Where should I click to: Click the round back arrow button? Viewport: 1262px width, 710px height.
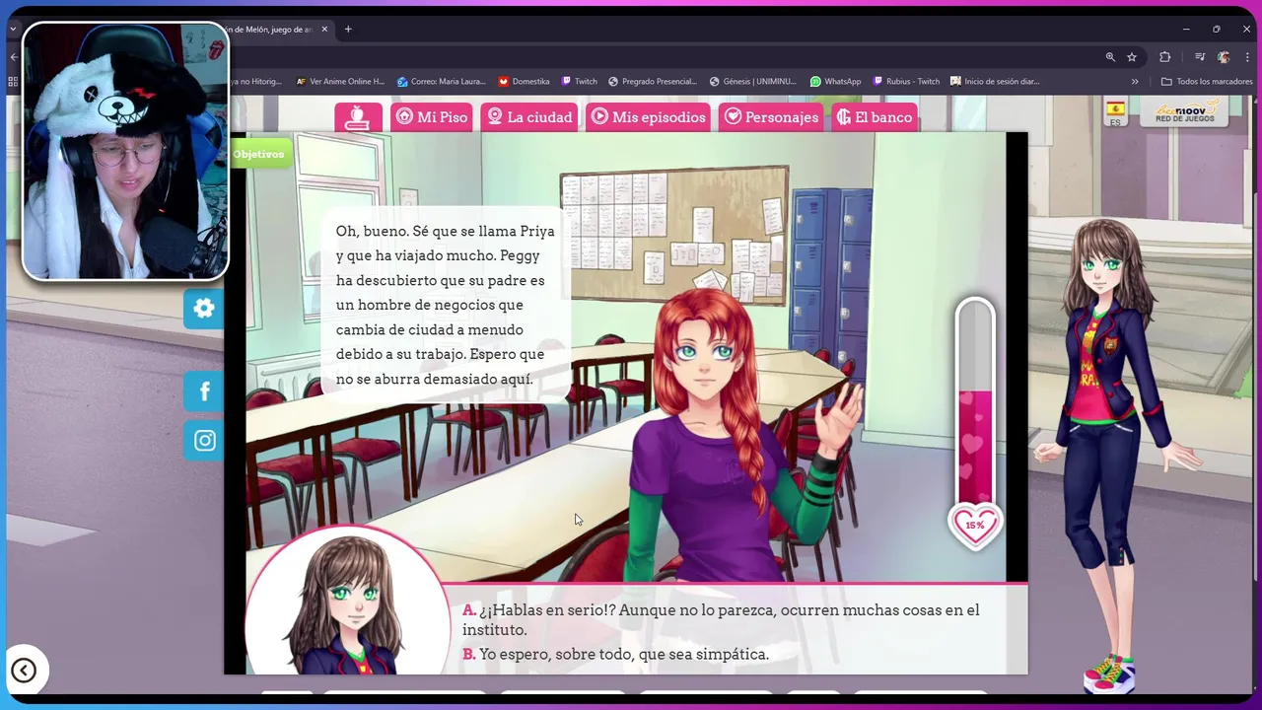coord(24,671)
